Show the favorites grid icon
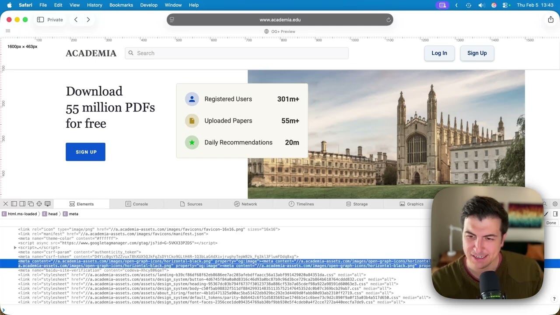Screen dimensions: 560x315 coord(8,31)
